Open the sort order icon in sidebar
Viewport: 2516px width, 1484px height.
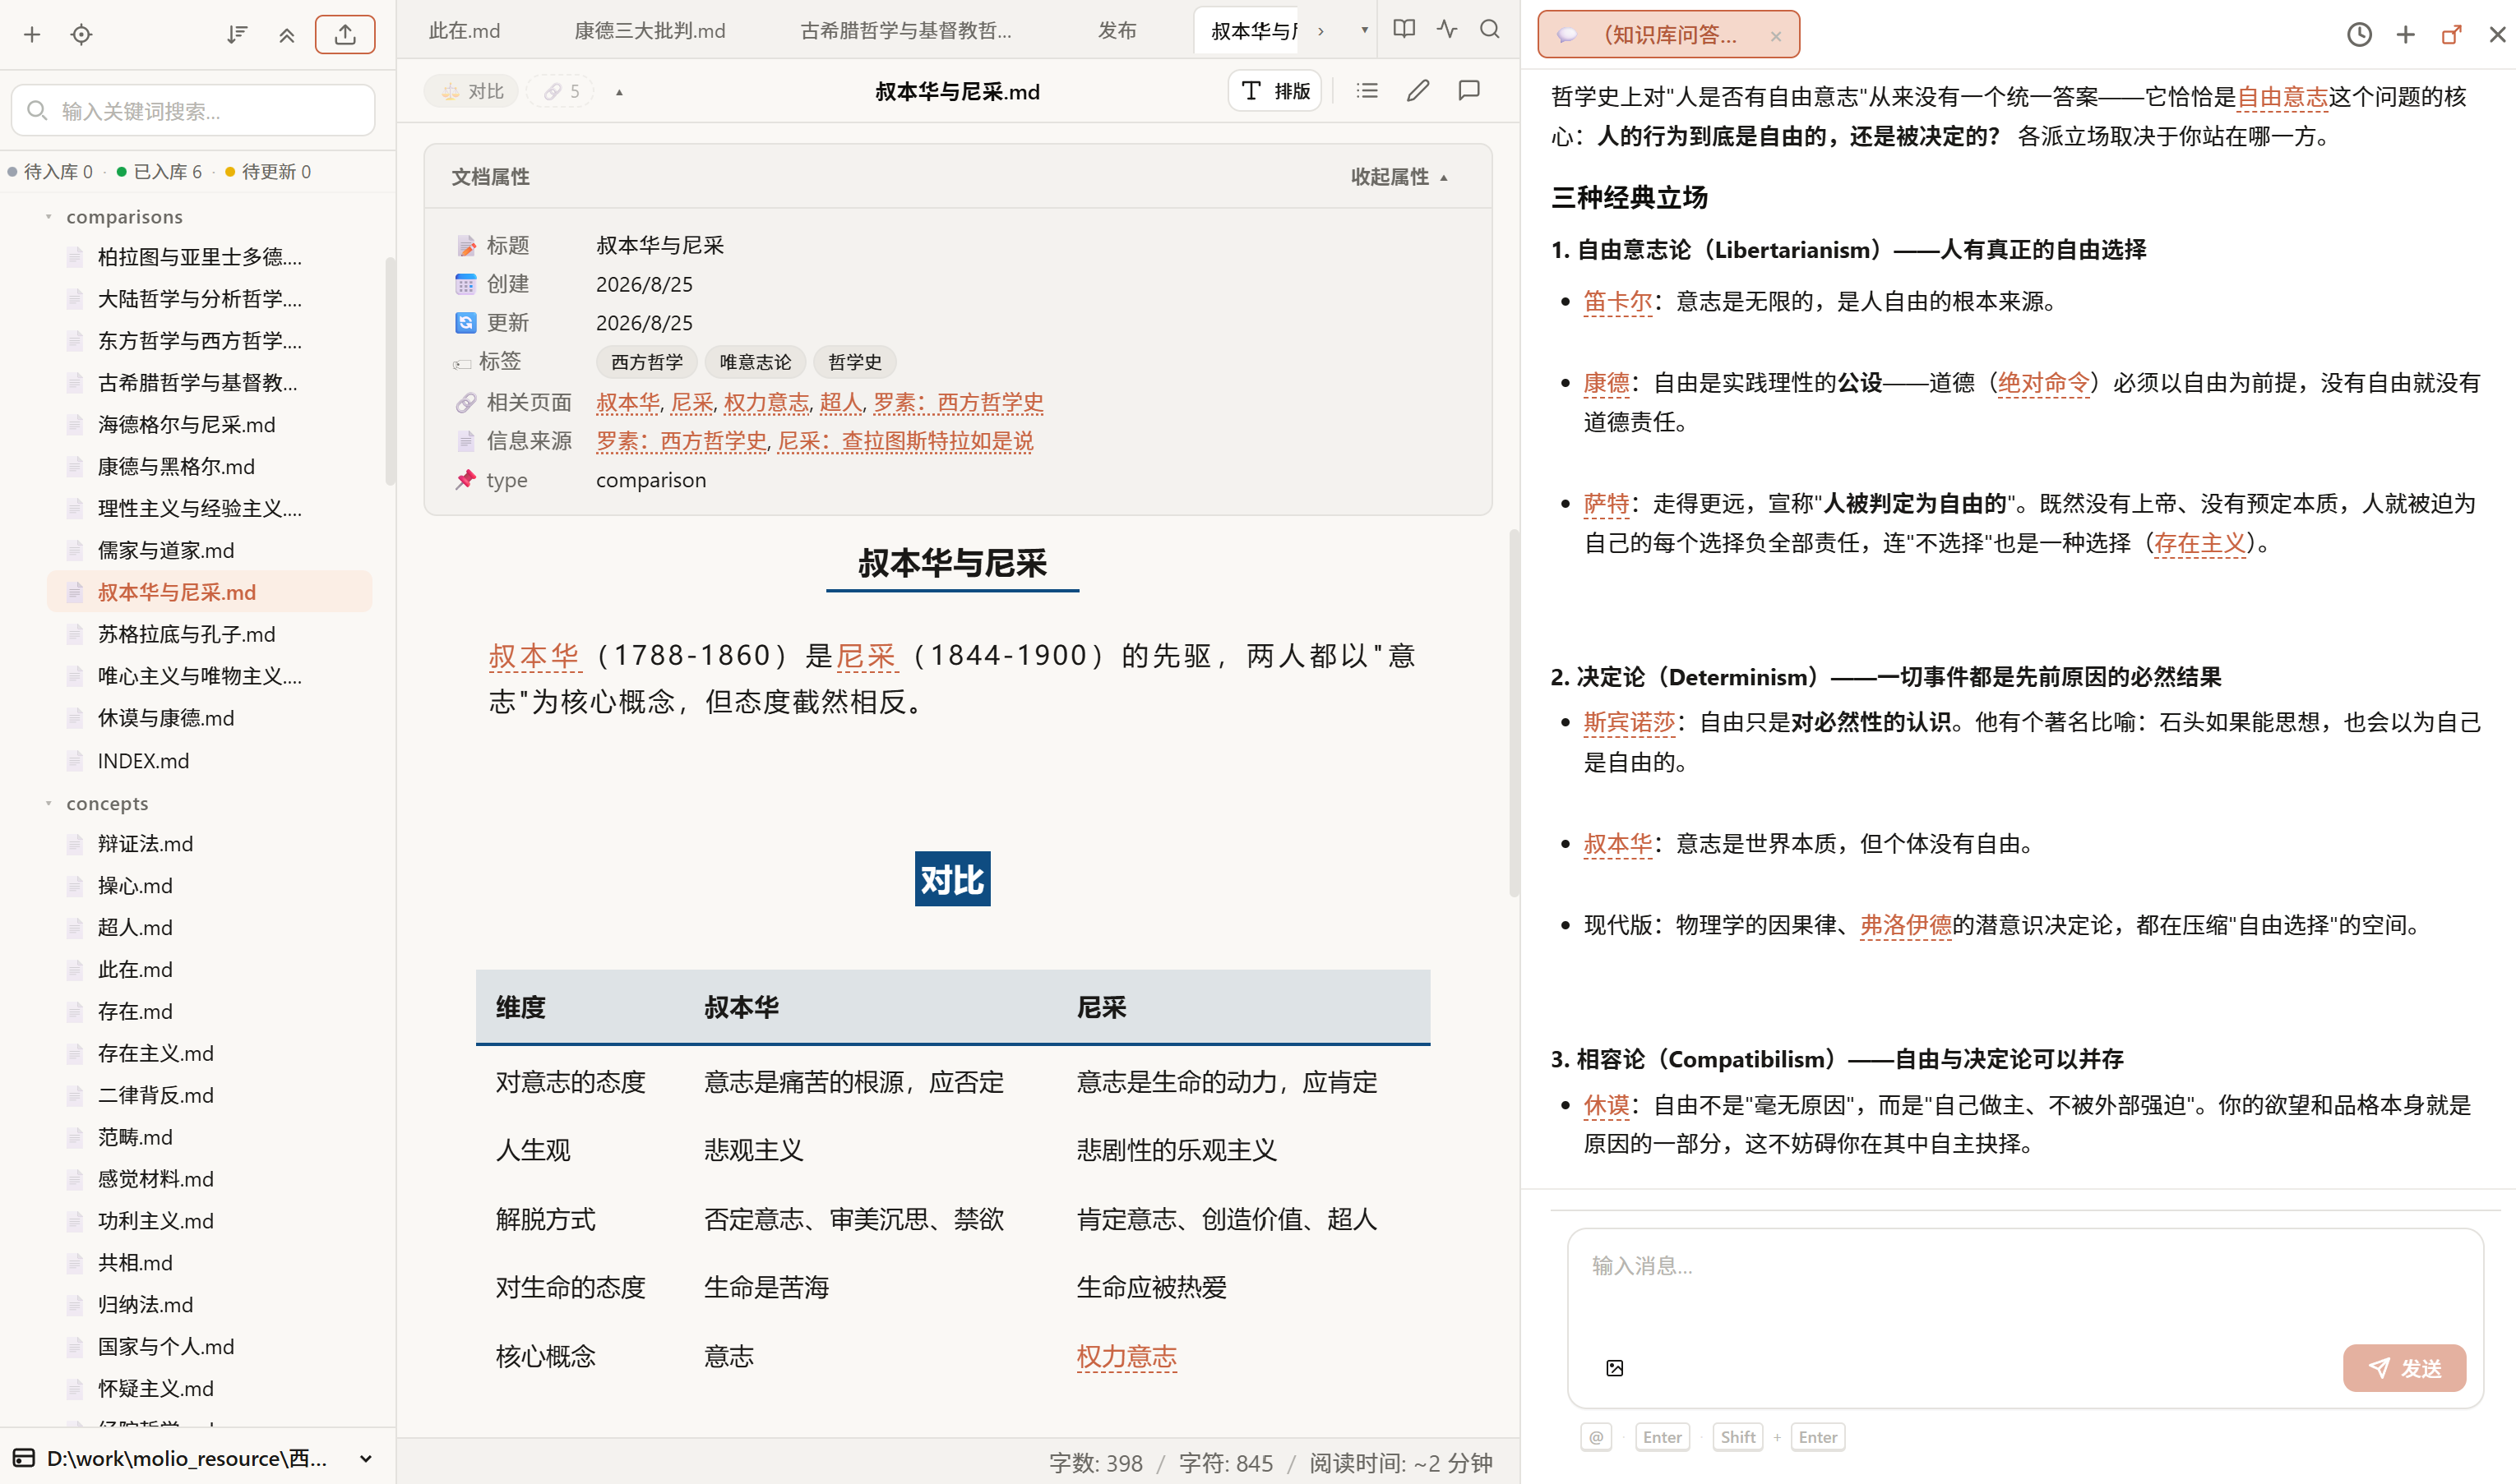(x=236, y=34)
